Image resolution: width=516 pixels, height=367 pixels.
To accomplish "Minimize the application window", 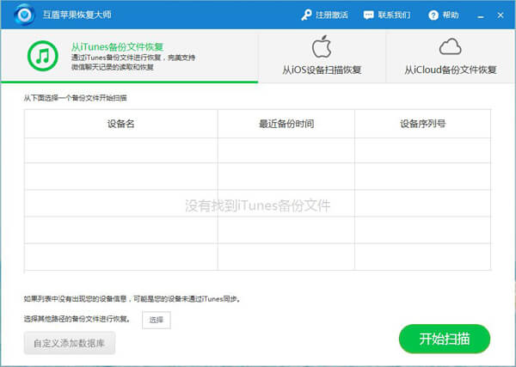I will click(x=481, y=15).
